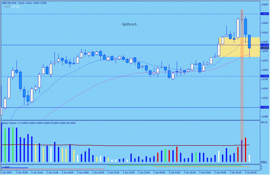Click the 1.6595 current price label
The width and height of the screenshot is (270, 175).
click(x=265, y=48)
